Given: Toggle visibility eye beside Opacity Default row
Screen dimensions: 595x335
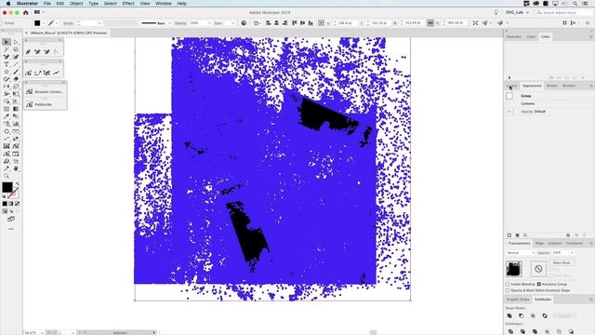Looking at the screenshot, I should (509, 112).
